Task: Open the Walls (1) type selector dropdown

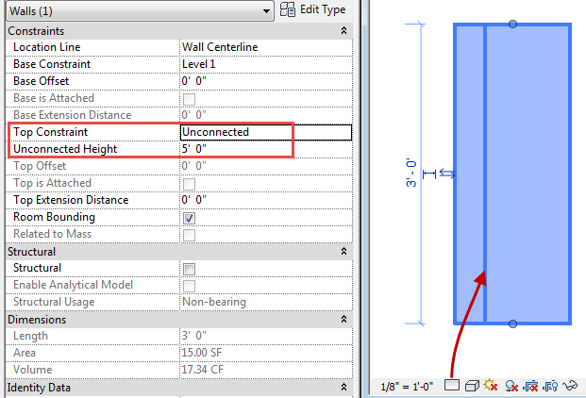Action: pyautogui.click(x=141, y=10)
